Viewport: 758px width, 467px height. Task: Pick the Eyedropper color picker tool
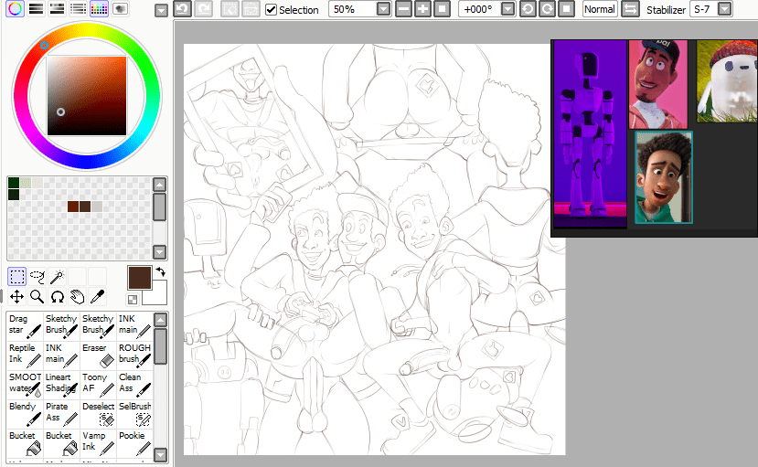[98, 297]
